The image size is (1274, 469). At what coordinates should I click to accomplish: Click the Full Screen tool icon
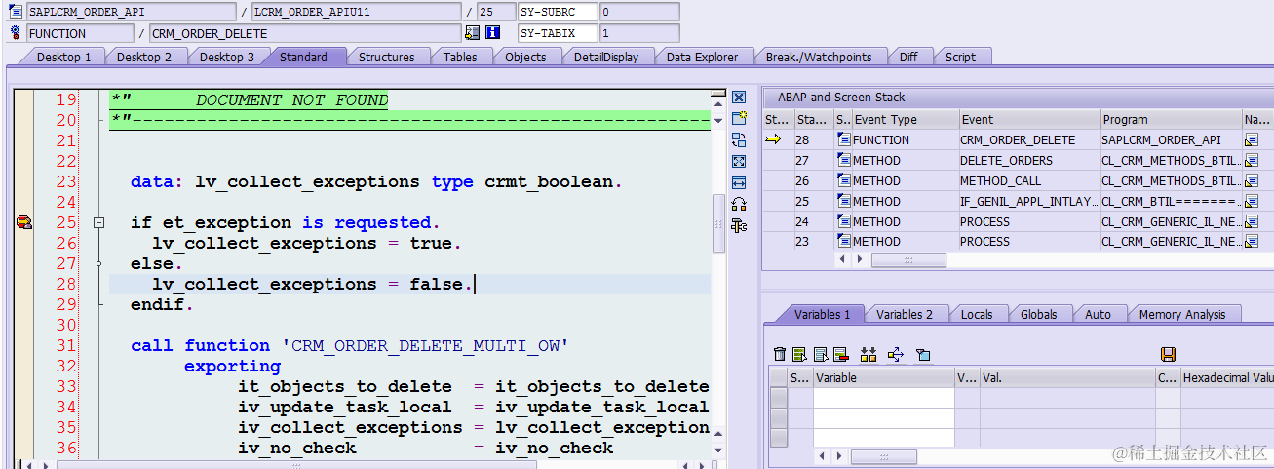tap(739, 162)
